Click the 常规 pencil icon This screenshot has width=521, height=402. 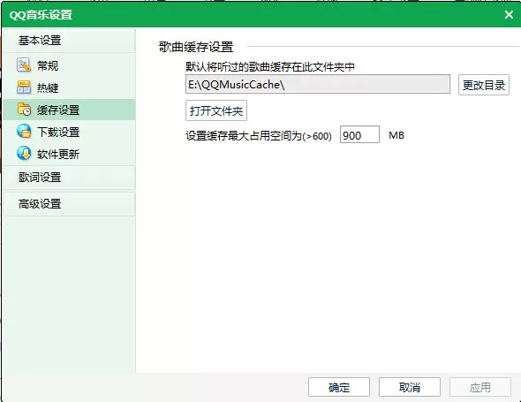tap(24, 65)
